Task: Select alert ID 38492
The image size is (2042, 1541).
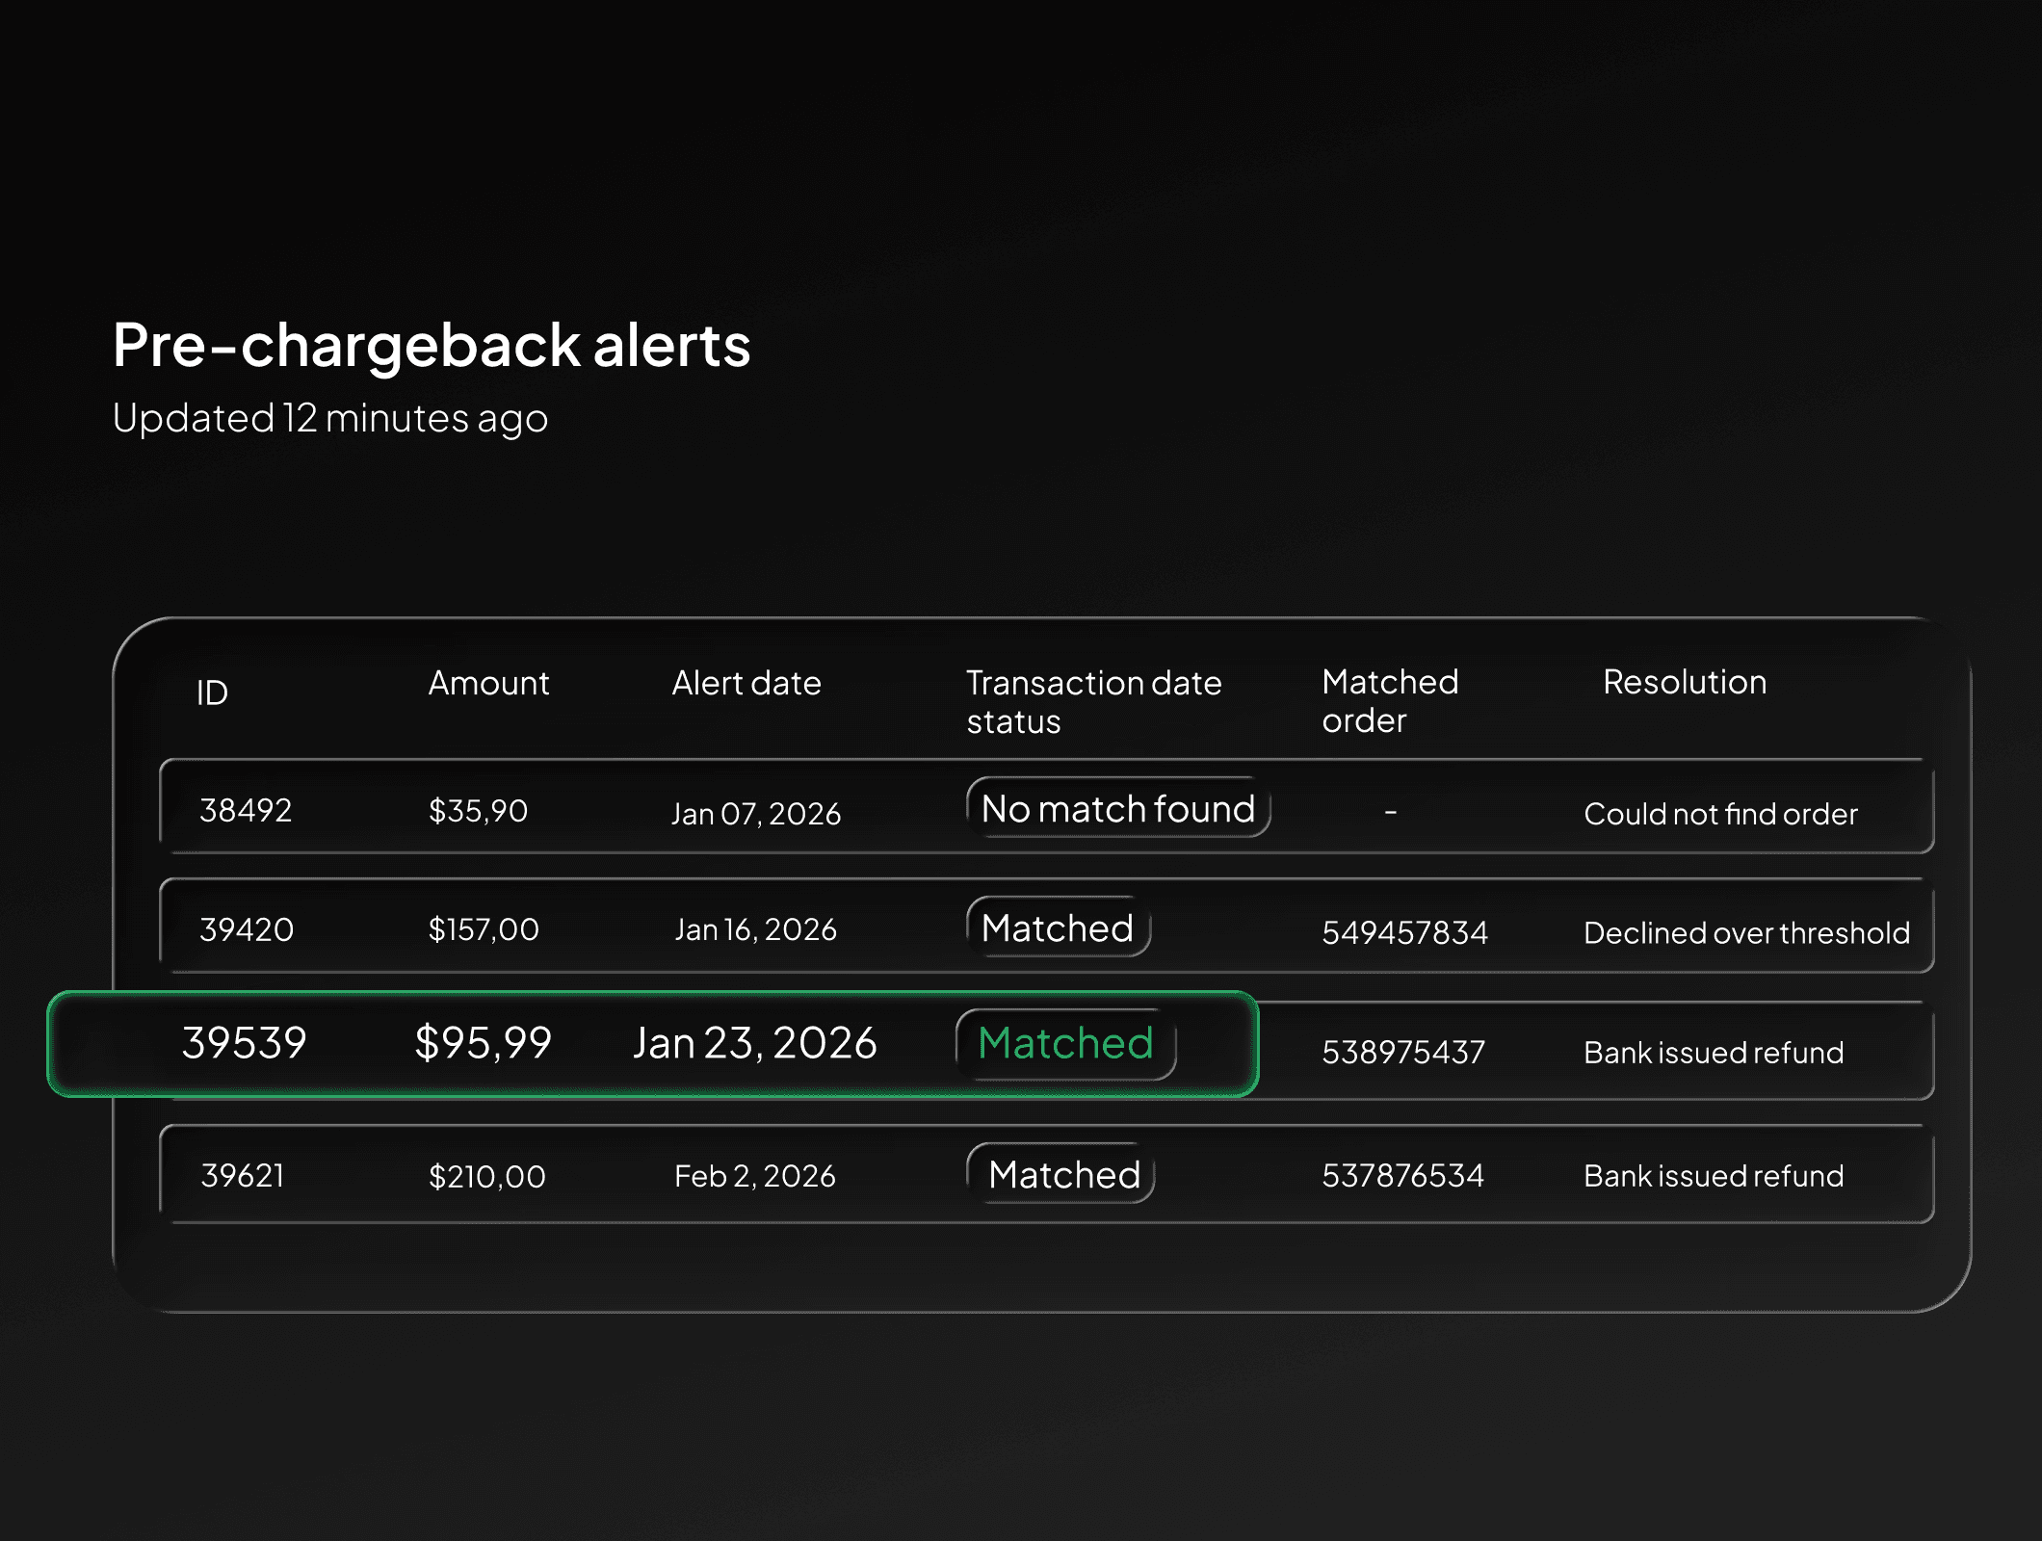Action: pos(246,810)
